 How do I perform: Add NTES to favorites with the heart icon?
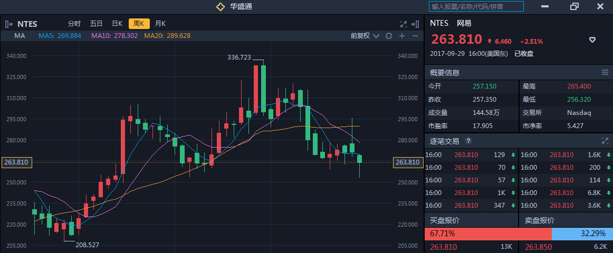pyautogui.click(x=592, y=40)
